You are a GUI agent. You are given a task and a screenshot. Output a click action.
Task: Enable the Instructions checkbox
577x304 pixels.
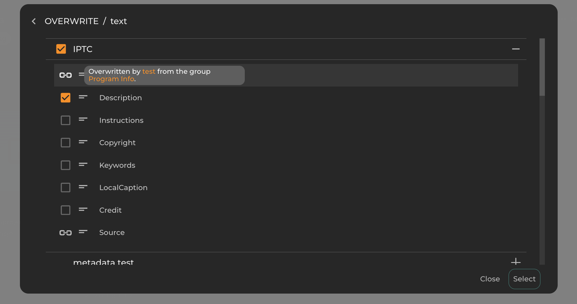tap(65, 120)
